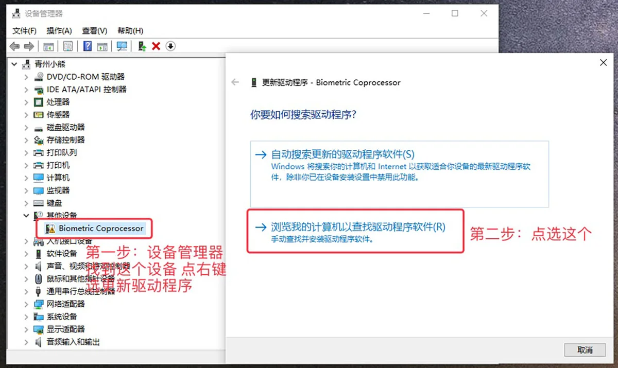Open the 操作(A) menu
This screenshot has width=618, height=368.
(59, 31)
